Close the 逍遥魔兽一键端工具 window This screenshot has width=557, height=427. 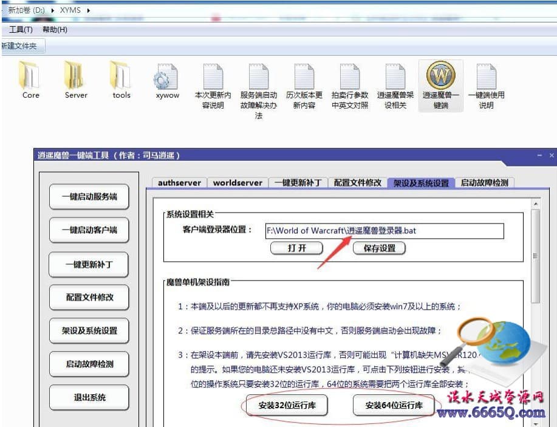[552, 155]
